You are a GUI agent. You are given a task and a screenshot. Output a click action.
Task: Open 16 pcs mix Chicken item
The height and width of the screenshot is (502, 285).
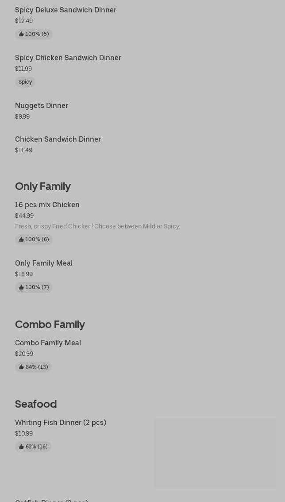click(x=47, y=205)
